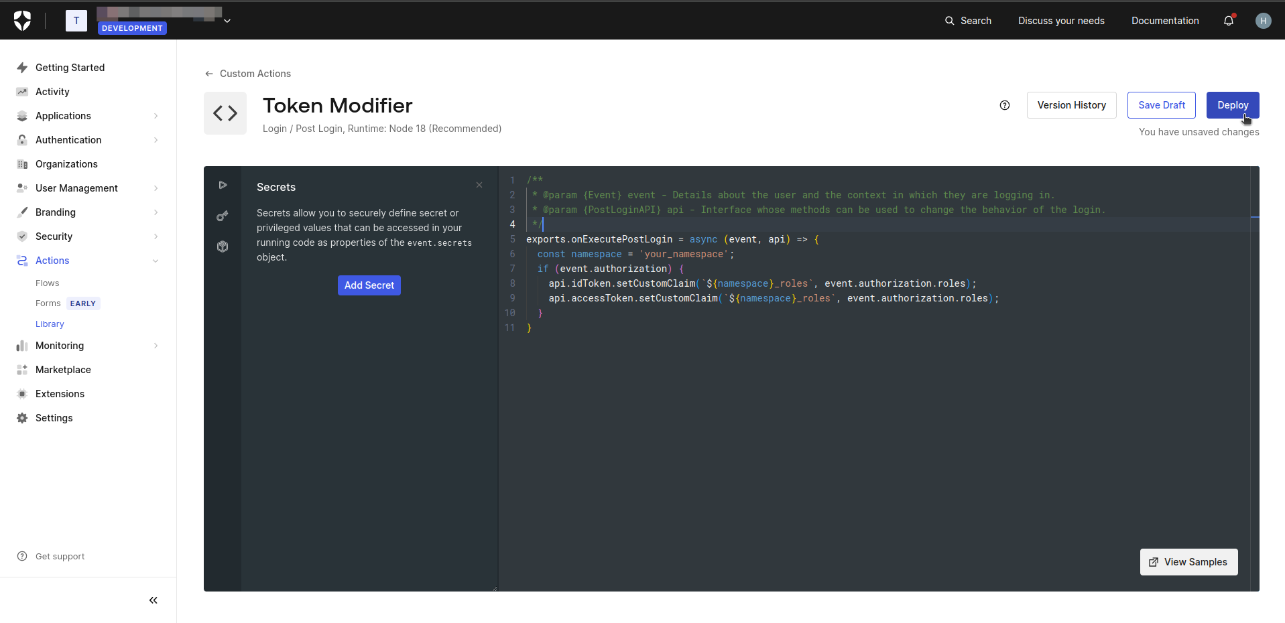Expand the Monitoring chevron

[x=156, y=346]
